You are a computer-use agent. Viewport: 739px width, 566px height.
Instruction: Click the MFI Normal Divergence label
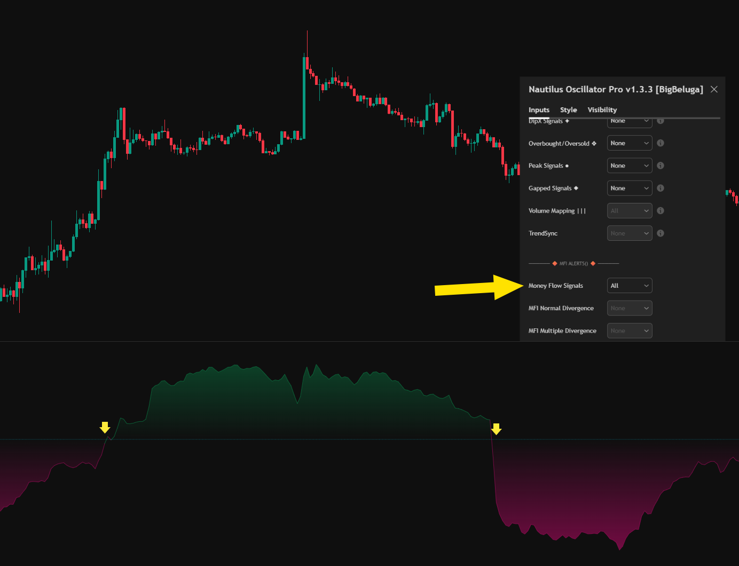[561, 308]
